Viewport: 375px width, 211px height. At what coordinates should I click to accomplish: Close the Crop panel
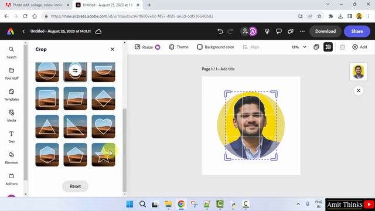pyautogui.click(x=112, y=49)
